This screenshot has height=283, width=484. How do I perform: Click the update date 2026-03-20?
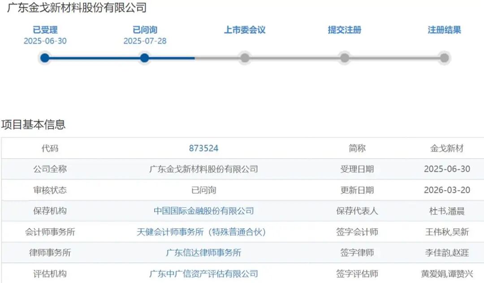coord(447,190)
